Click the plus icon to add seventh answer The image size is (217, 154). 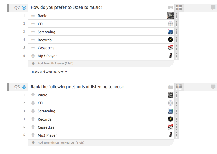click(33, 63)
